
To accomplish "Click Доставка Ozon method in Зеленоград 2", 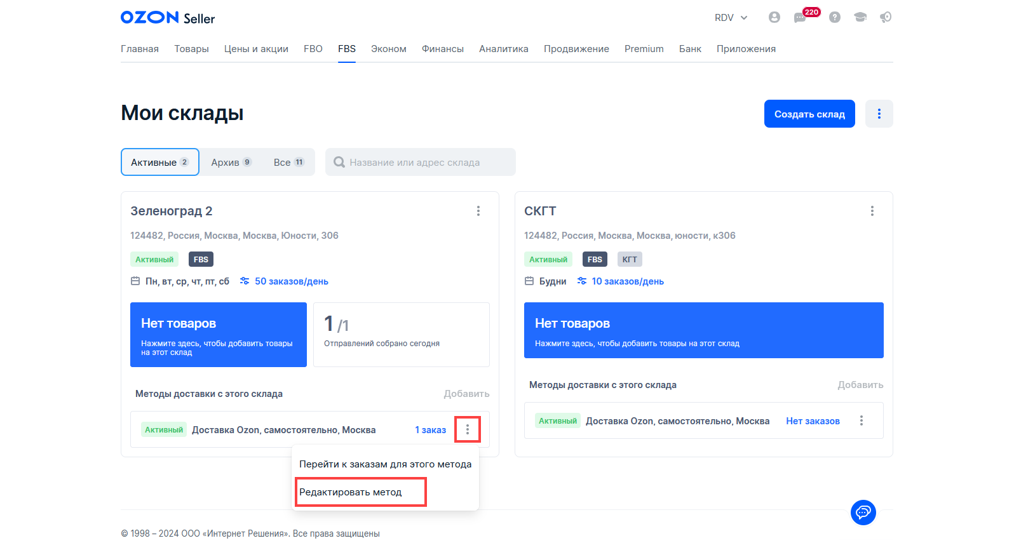I will tap(284, 430).
